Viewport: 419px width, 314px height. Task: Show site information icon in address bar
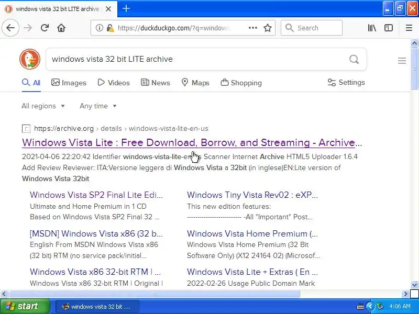pos(100,28)
